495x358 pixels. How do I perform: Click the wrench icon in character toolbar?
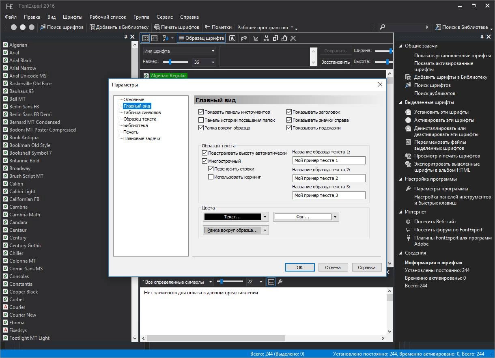tap(280, 282)
